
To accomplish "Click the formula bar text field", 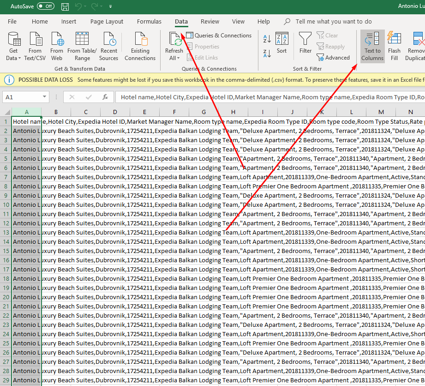I will click(270, 97).
